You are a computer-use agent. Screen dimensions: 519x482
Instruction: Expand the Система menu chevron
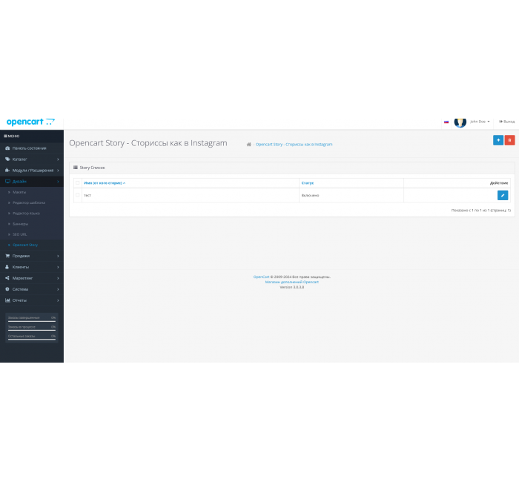58,289
